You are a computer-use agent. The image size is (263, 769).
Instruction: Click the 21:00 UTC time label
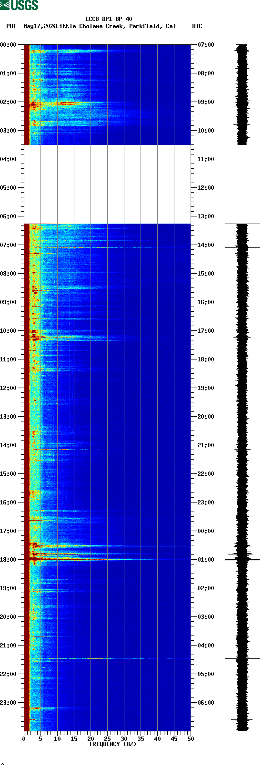click(x=206, y=445)
